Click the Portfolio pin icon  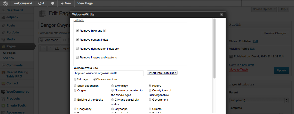tap(3, 32)
